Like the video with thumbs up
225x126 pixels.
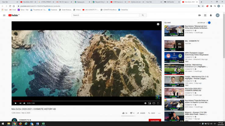pos(123,113)
